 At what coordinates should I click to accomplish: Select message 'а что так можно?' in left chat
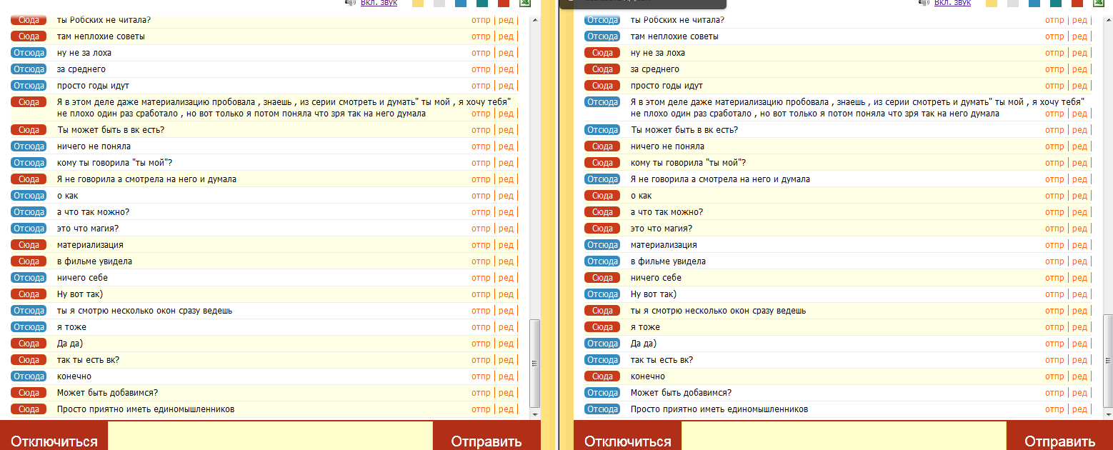(93, 212)
